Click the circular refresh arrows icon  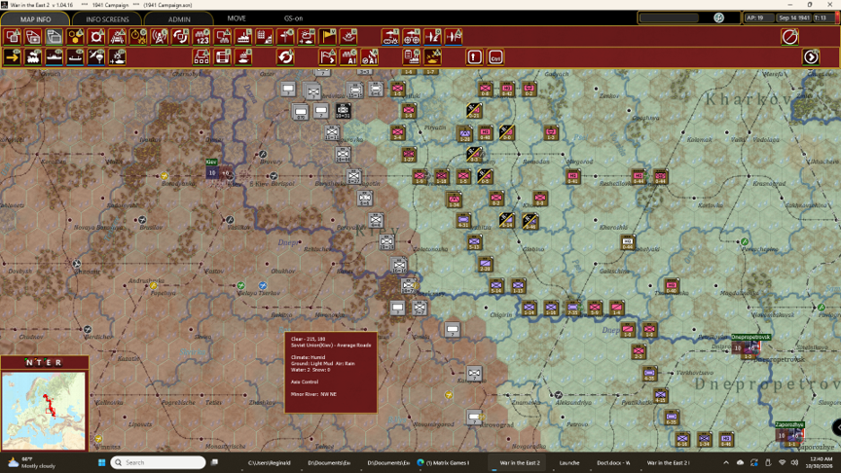[285, 56]
